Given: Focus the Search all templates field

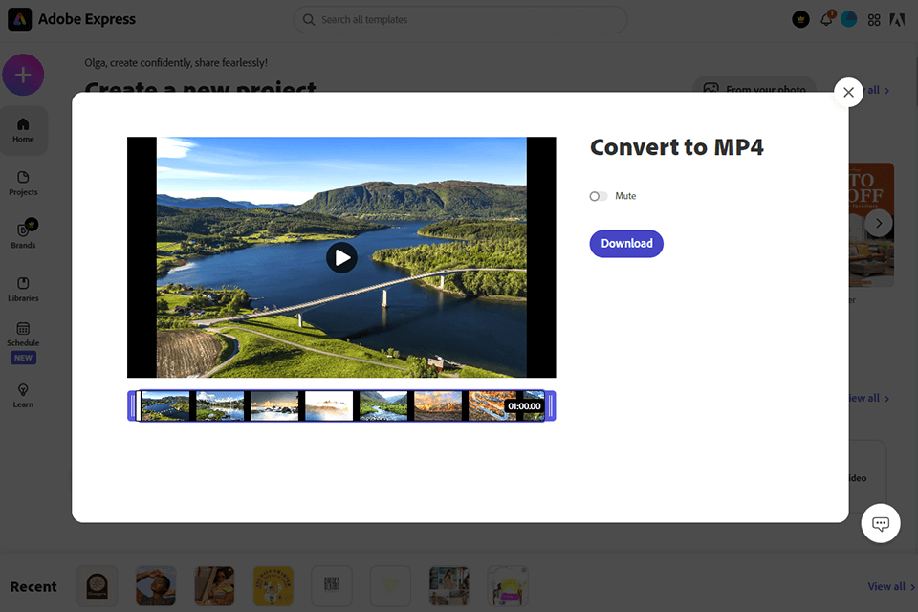Looking at the screenshot, I should tap(460, 20).
